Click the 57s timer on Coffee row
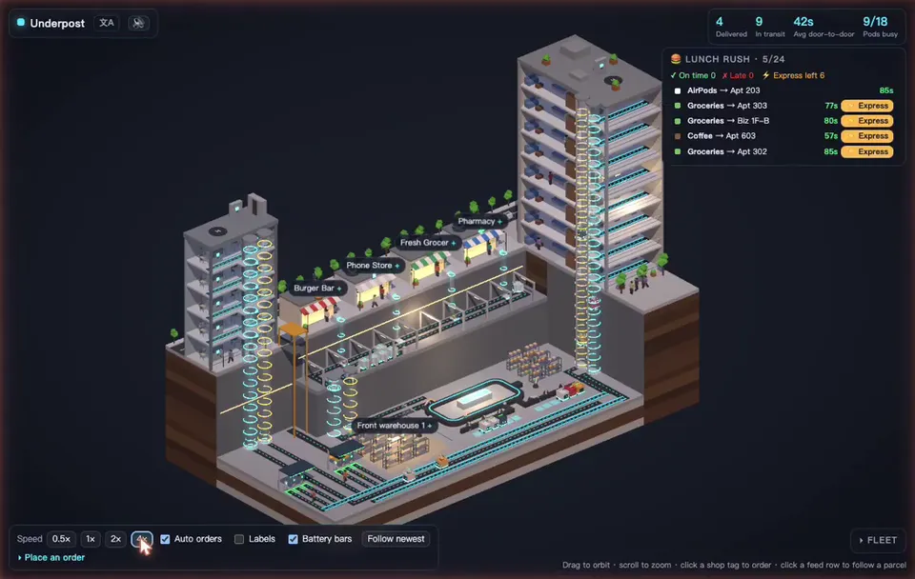The width and height of the screenshot is (915, 579). (831, 136)
